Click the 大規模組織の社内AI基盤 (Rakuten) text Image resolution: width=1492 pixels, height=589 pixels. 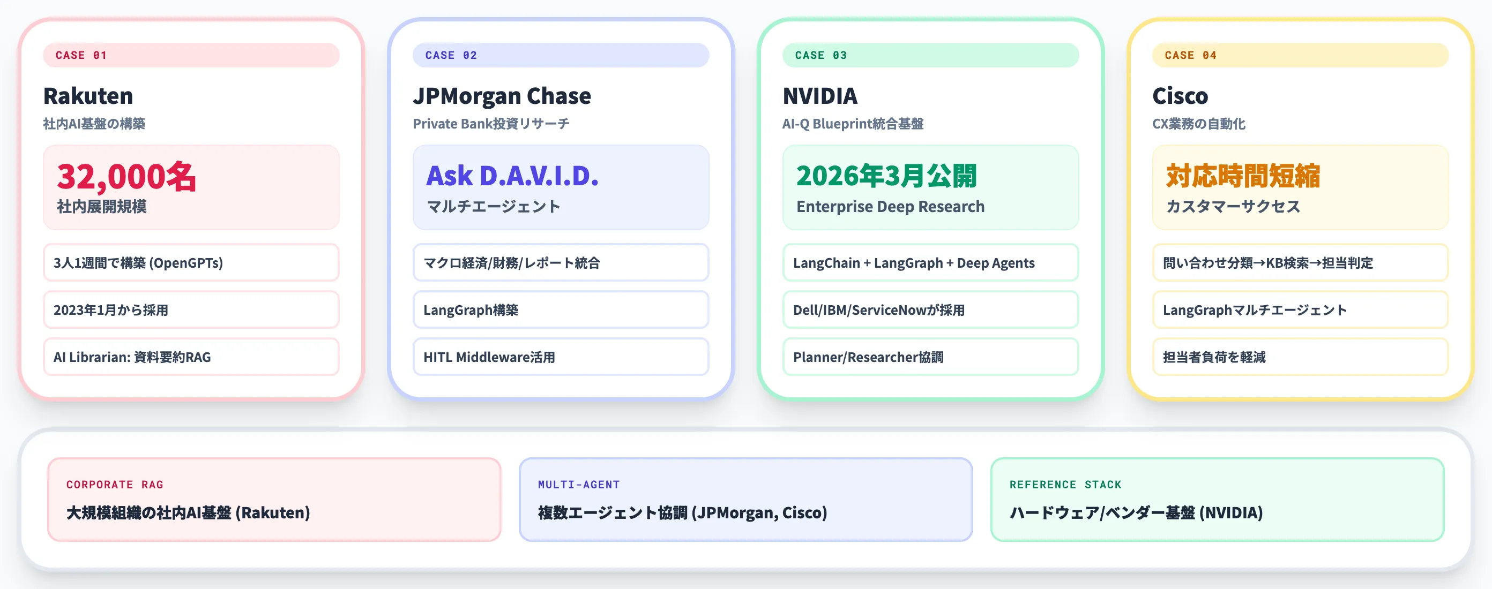(188, 512)
